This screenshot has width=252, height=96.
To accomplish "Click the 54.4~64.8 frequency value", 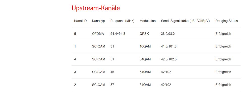I will point(118,34).
